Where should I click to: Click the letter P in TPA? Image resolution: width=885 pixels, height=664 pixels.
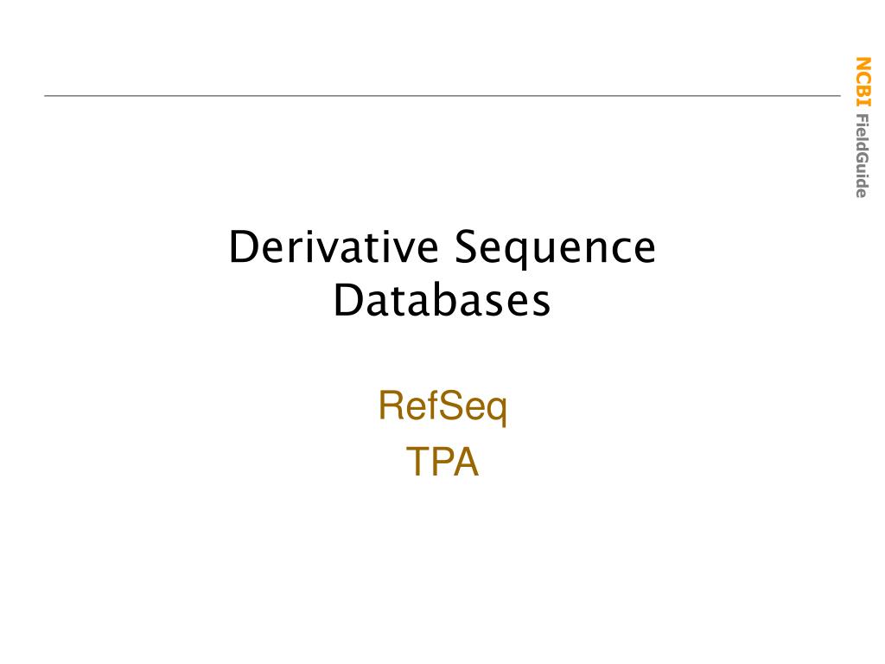442,462
